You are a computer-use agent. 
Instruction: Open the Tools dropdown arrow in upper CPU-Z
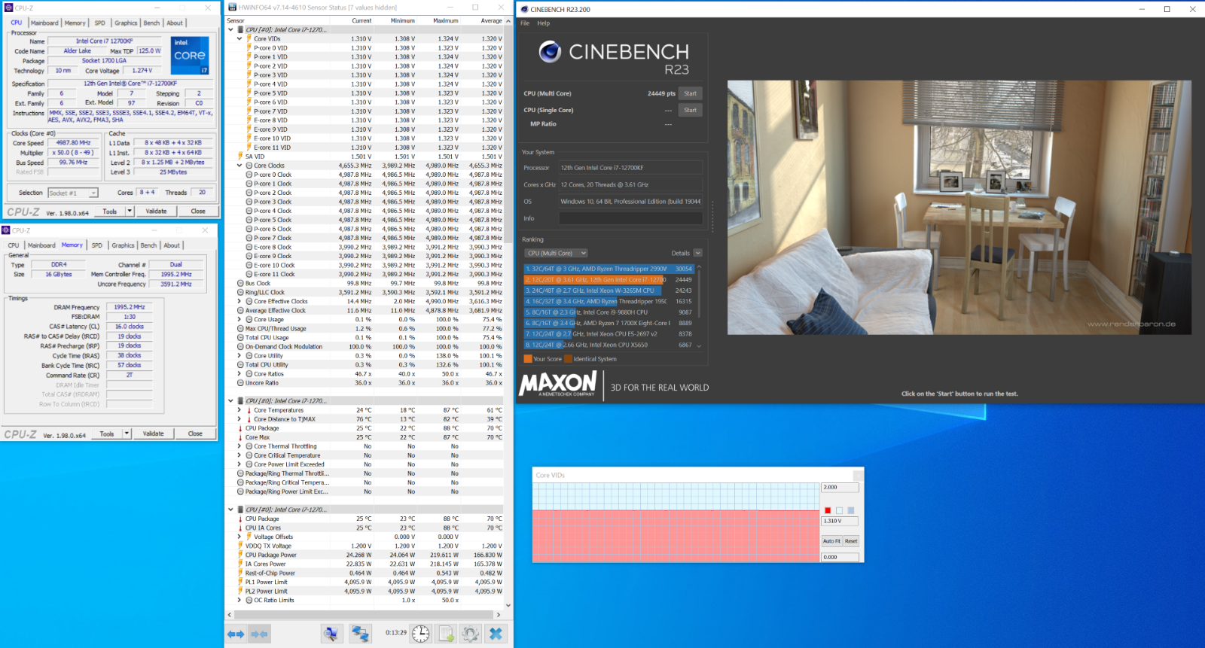tap(130, 211)
